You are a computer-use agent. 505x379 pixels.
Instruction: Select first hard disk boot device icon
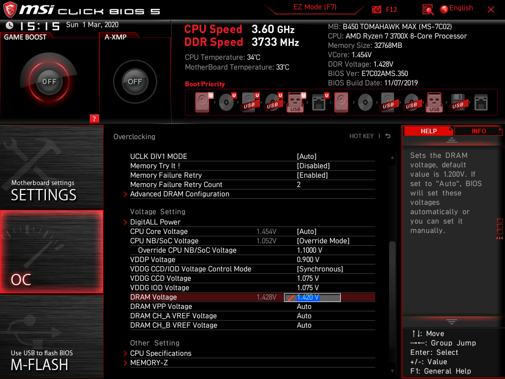point(203,103)
